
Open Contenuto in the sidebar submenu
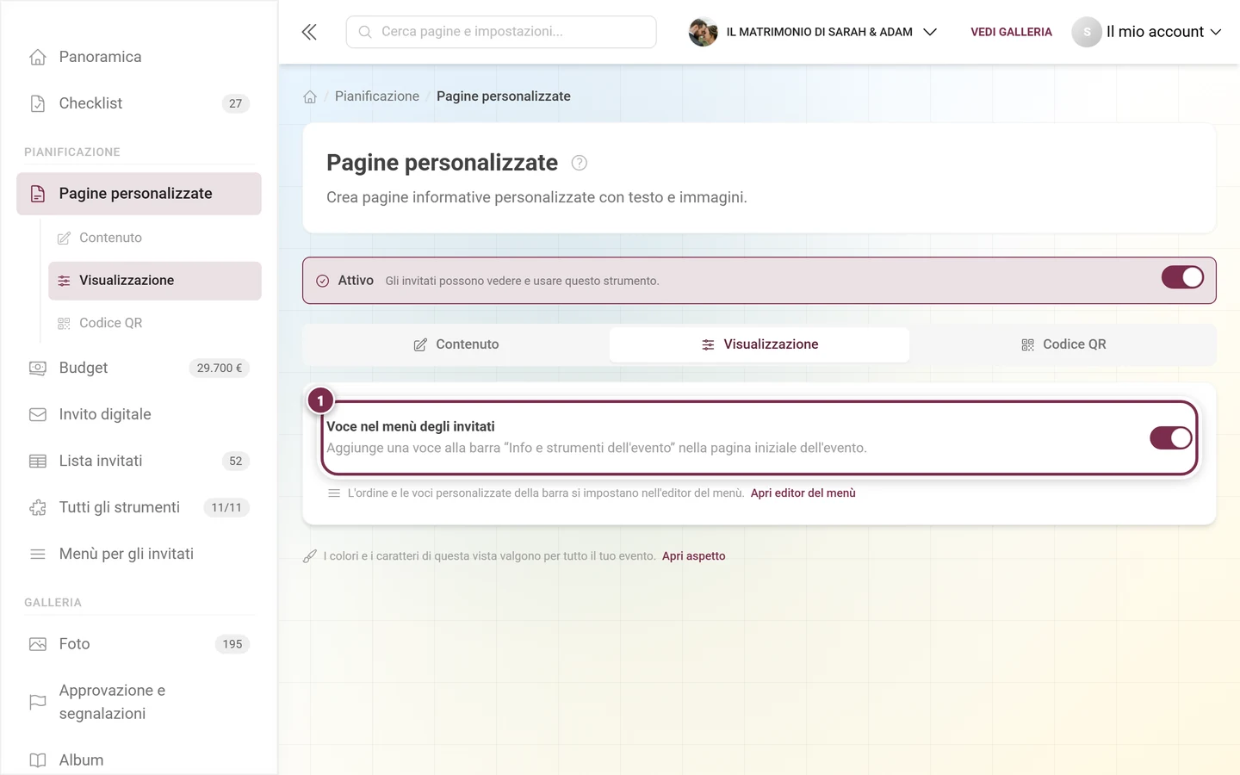tap(155, 238)
